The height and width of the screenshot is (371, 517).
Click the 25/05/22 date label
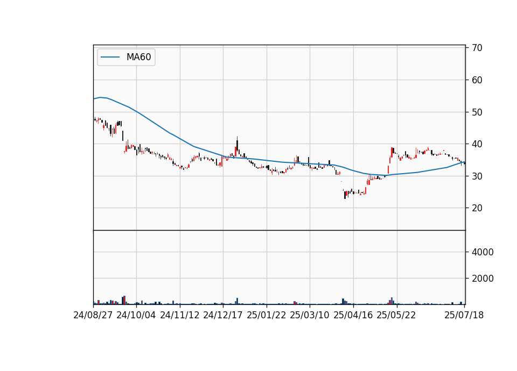coord(396,315)
